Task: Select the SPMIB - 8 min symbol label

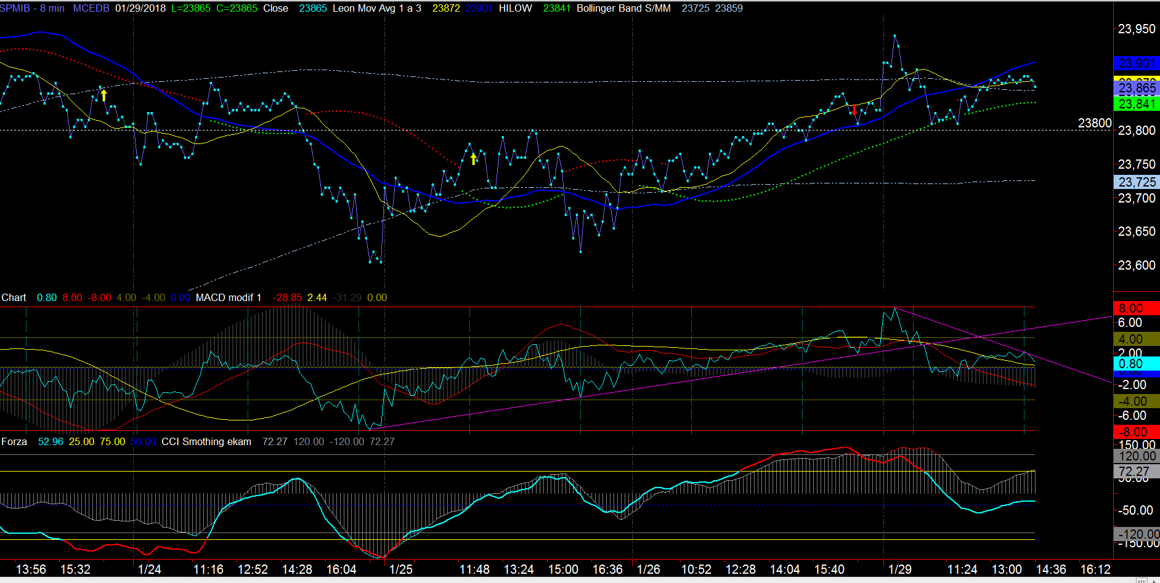Action: point(32,9)
